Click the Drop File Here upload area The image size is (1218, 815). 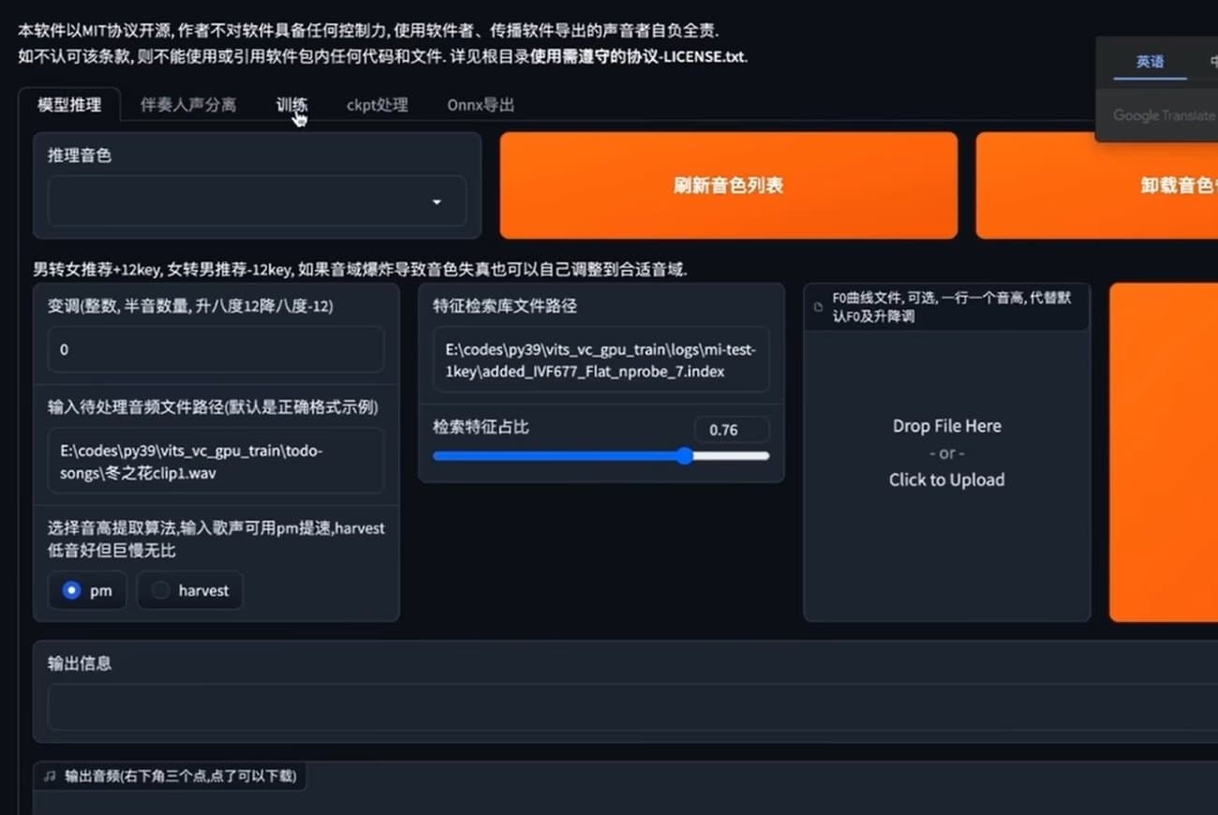946,425
